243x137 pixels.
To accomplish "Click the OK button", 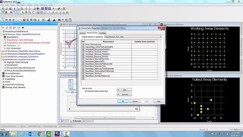I will pyautogui.click(x=123, y=101).
